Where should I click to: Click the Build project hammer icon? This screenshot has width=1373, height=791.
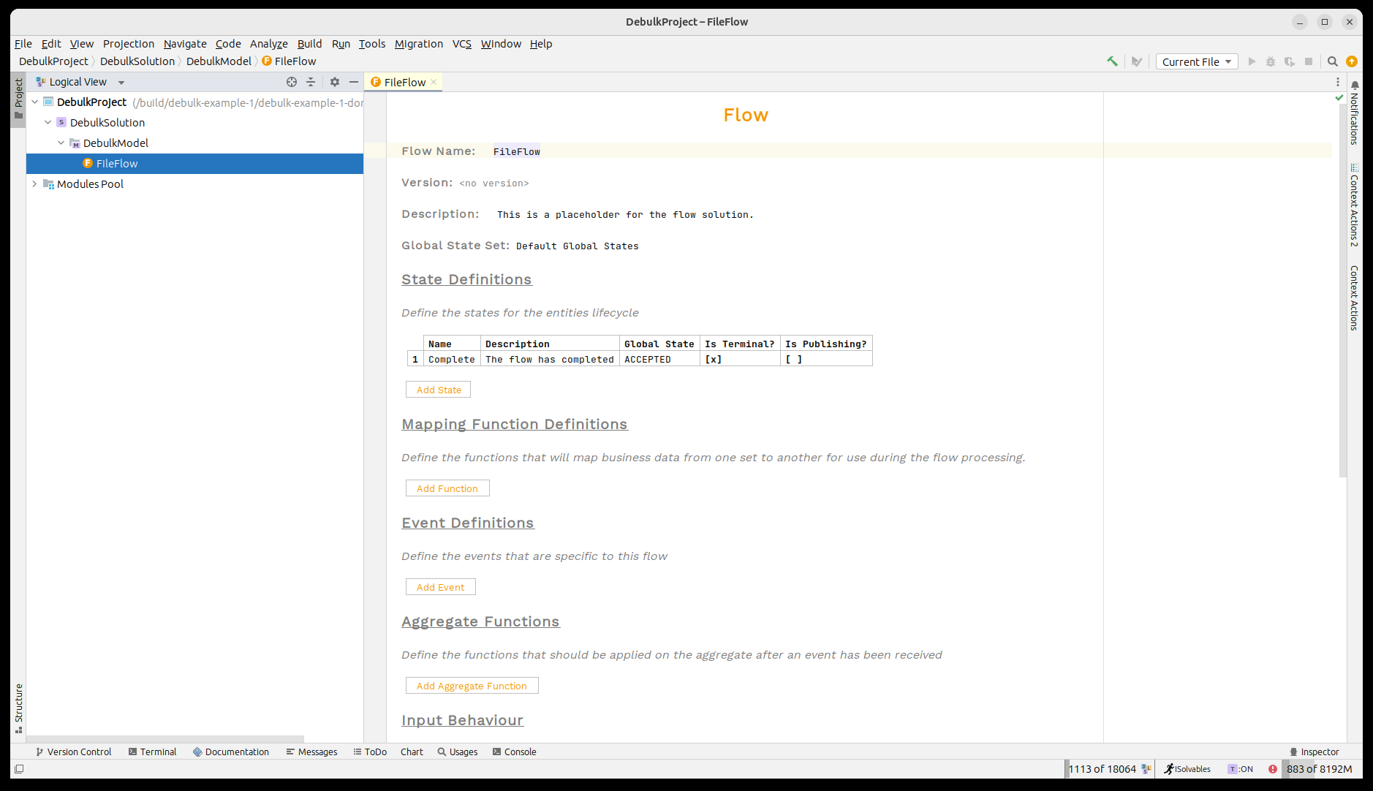pyautogui.click(x=1112, y=61)
